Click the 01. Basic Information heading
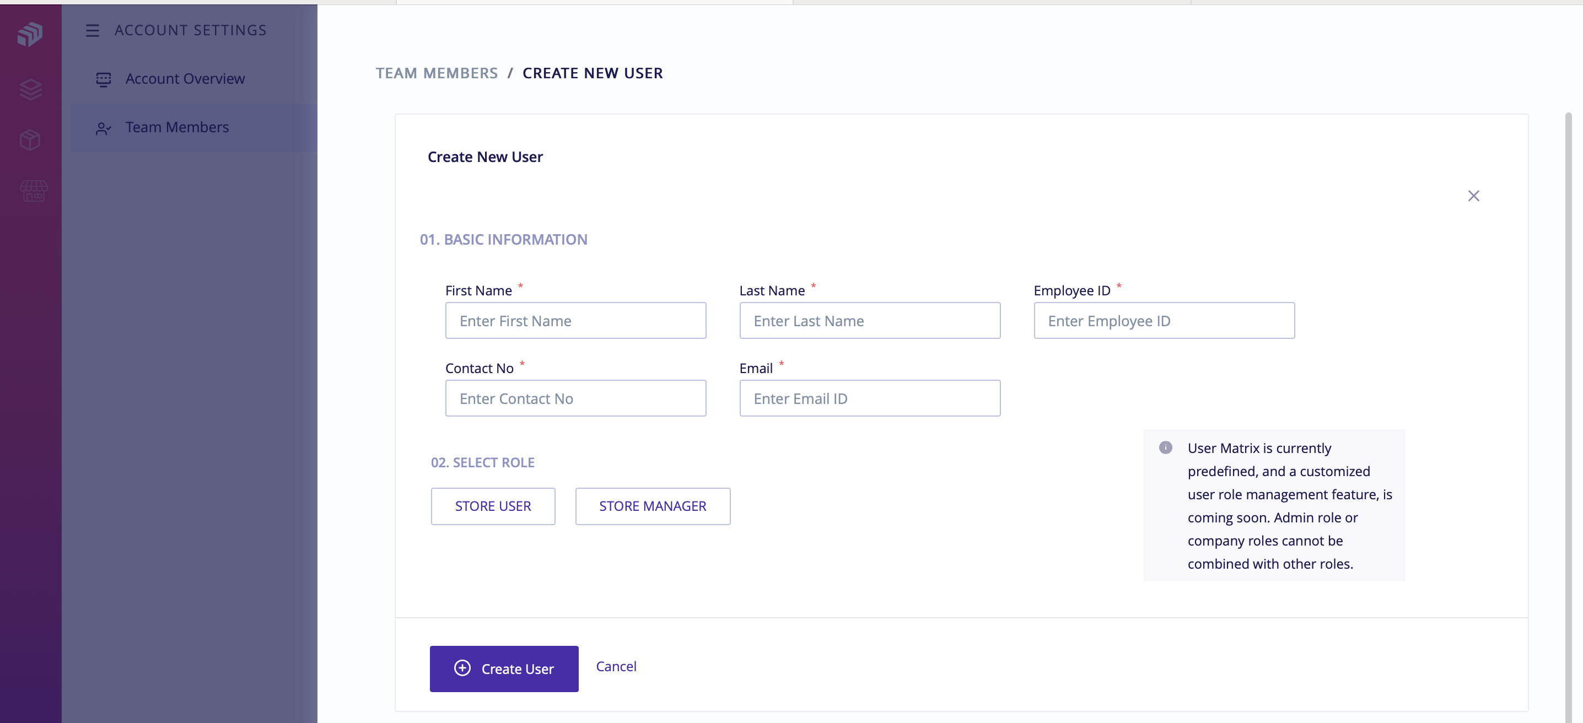Viewport: 1583px width, 723px height. (x=503, y=240)
